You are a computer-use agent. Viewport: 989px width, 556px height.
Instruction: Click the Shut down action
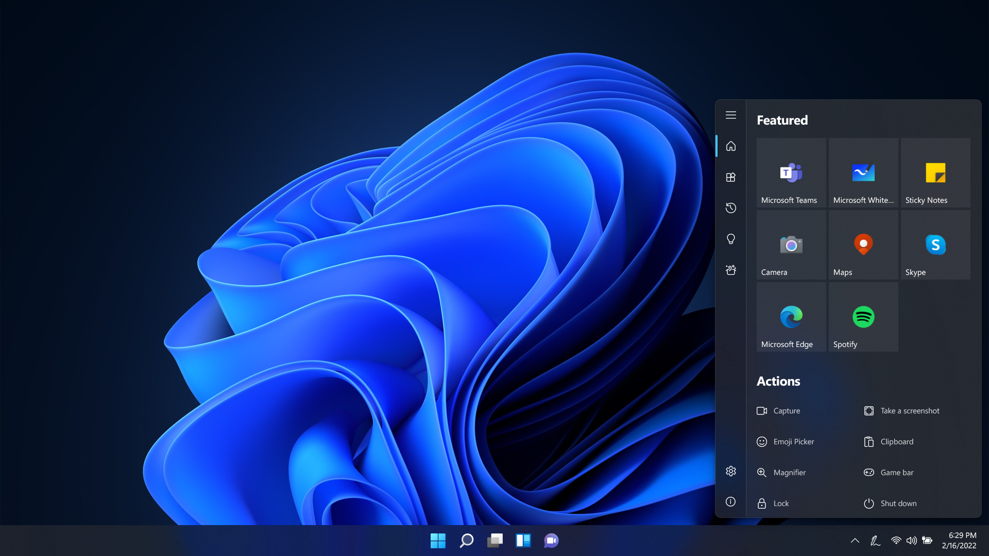click(x=898, y=503)
